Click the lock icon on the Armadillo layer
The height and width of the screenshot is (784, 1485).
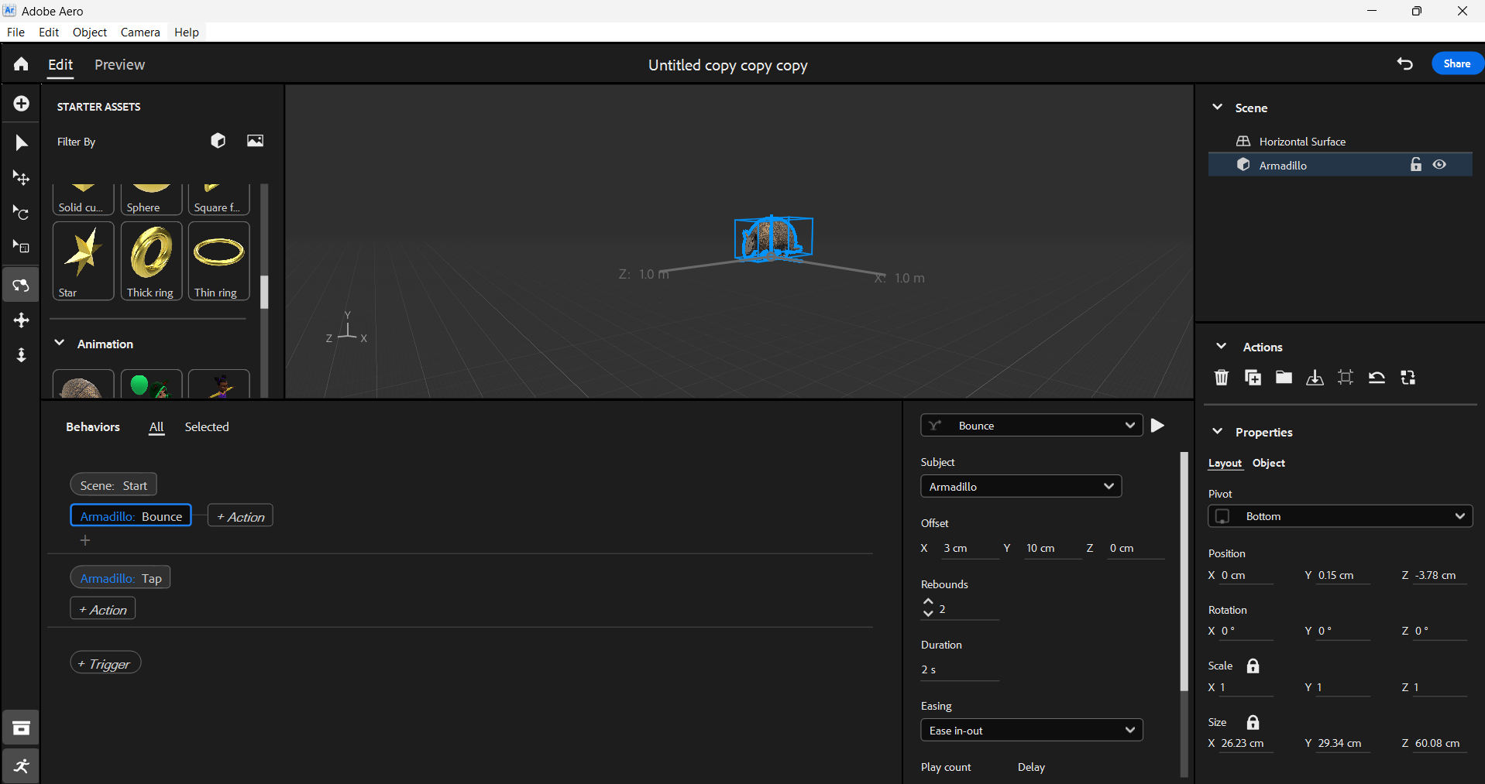point(1415,165)
